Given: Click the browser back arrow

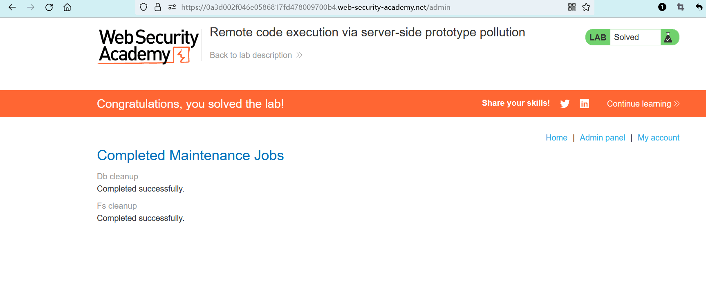Looking at the screenshot, I should coord(12,7).
